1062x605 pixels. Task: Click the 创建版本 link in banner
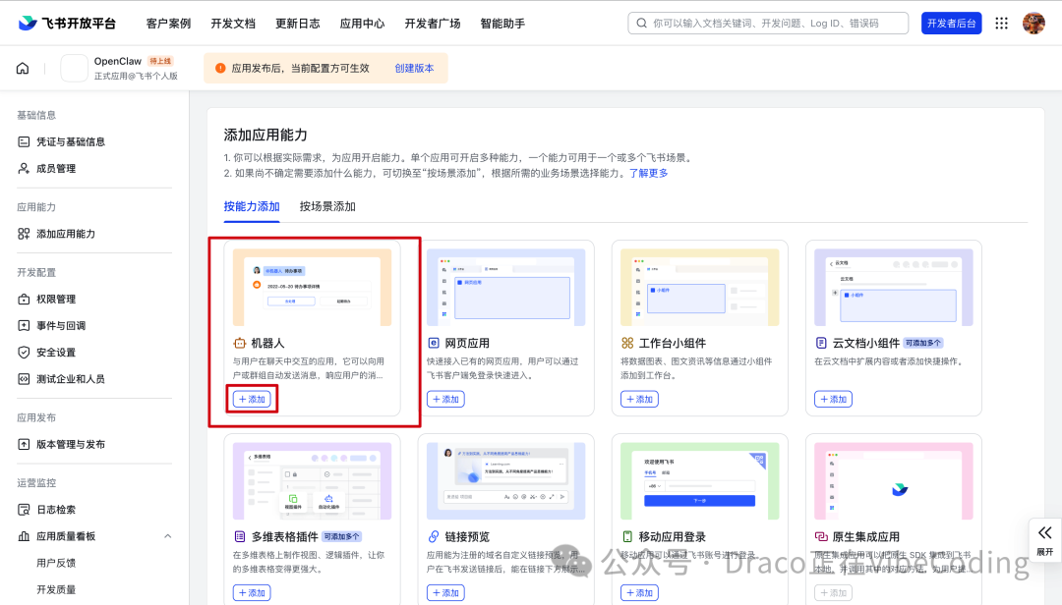[x=415, y=67]
